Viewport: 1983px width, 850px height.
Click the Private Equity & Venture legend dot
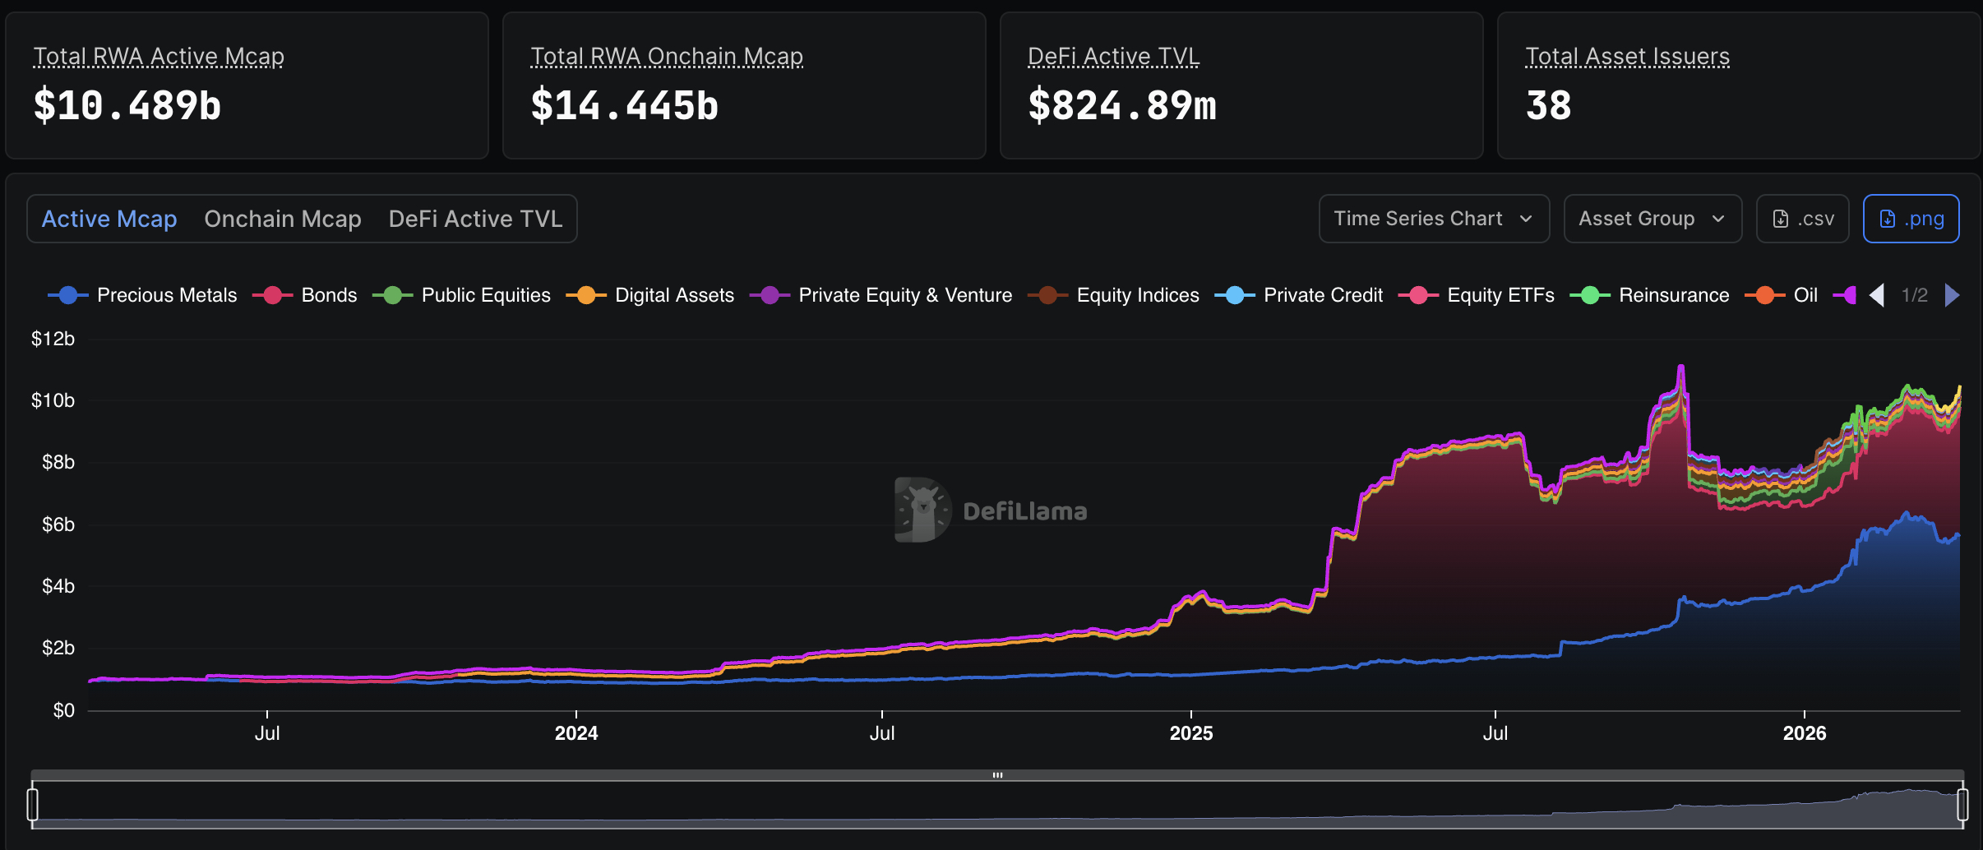point(770,295)
